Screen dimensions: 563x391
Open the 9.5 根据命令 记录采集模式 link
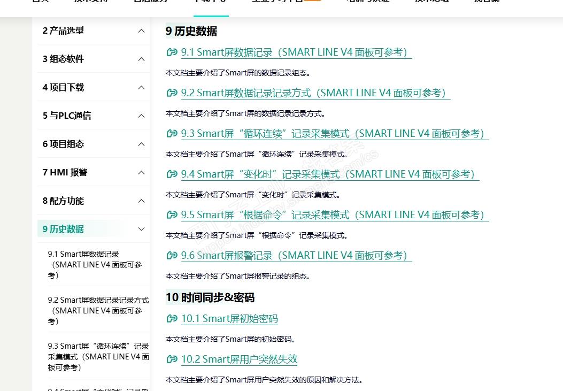(335, 214)
